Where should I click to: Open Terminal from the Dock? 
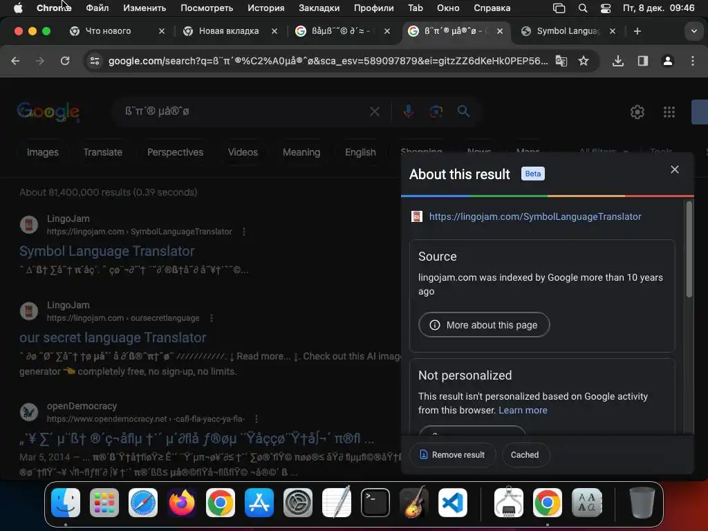tap(375, 503)
